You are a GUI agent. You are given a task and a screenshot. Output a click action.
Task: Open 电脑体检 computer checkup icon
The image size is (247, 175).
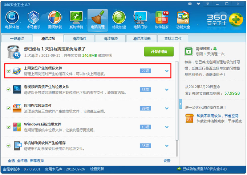(12, 20)
